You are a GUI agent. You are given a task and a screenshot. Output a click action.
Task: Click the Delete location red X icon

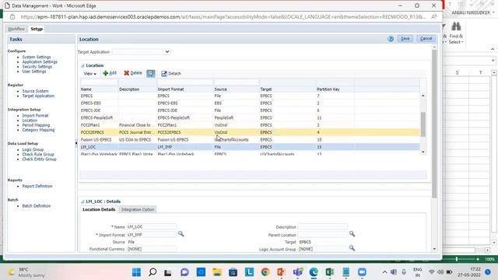coord(126,73)
